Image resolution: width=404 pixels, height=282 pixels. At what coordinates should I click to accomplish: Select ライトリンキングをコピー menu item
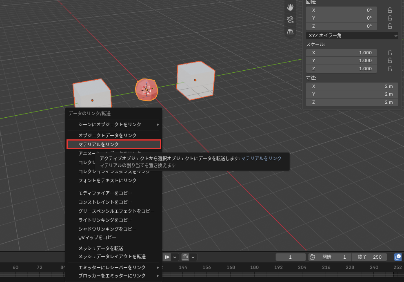pos(113,220)
